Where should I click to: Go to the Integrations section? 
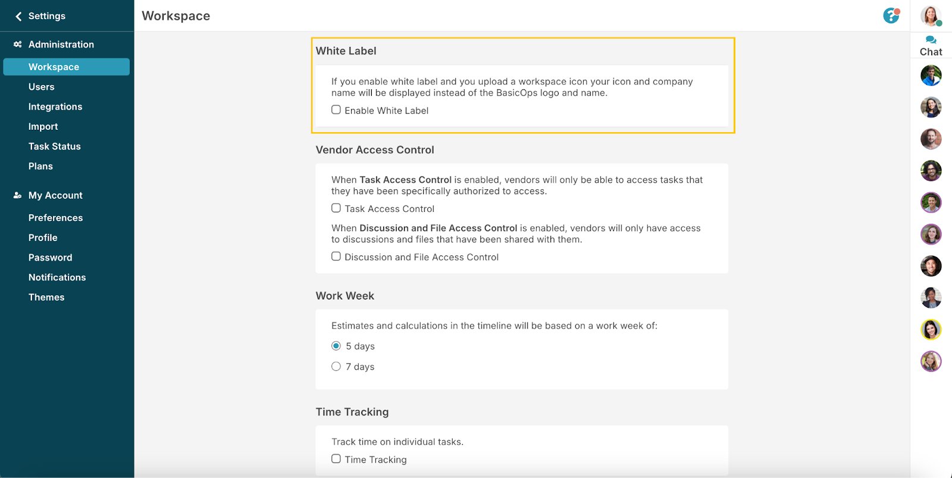pyautogui.click(x=55, y=107)
